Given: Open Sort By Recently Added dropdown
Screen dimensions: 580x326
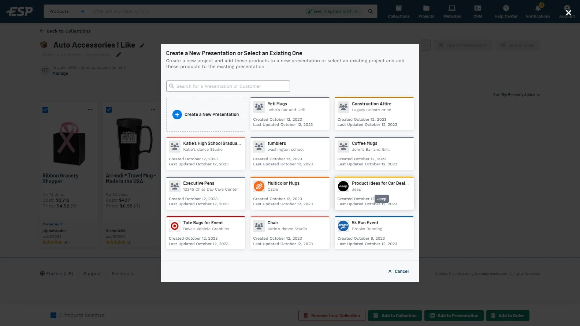Looking at the screenshot, I should coord(516,95).
